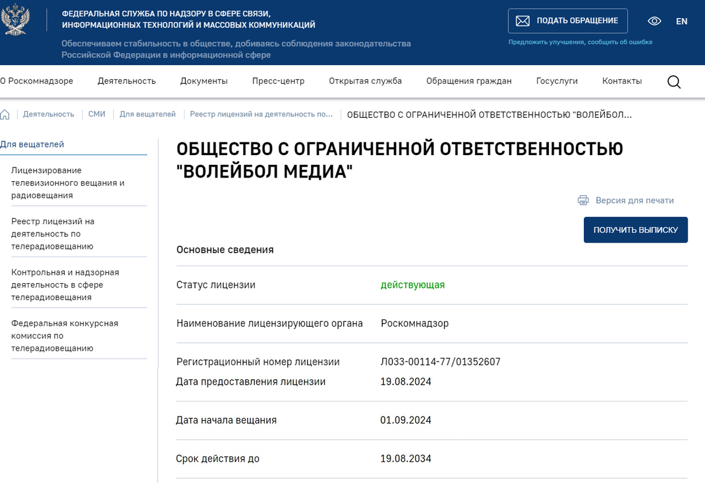Go to the СМИ breadcrumb
Screen dimensions: 705x483
coord(96,114)
